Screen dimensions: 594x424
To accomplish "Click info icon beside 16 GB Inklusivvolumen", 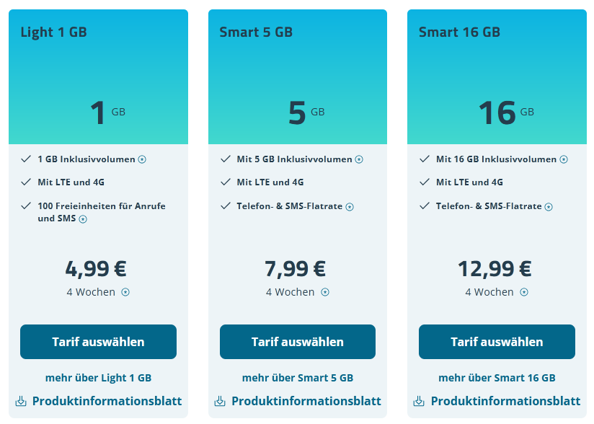I will (x=564, y=159).
